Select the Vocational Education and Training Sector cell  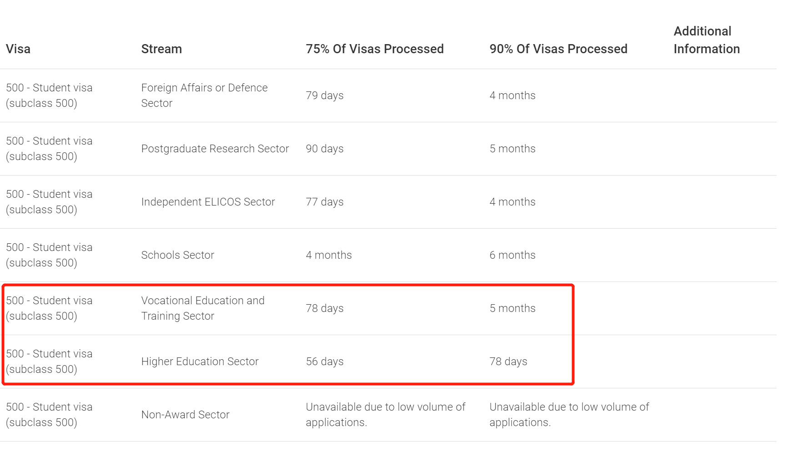coord(203,308)
